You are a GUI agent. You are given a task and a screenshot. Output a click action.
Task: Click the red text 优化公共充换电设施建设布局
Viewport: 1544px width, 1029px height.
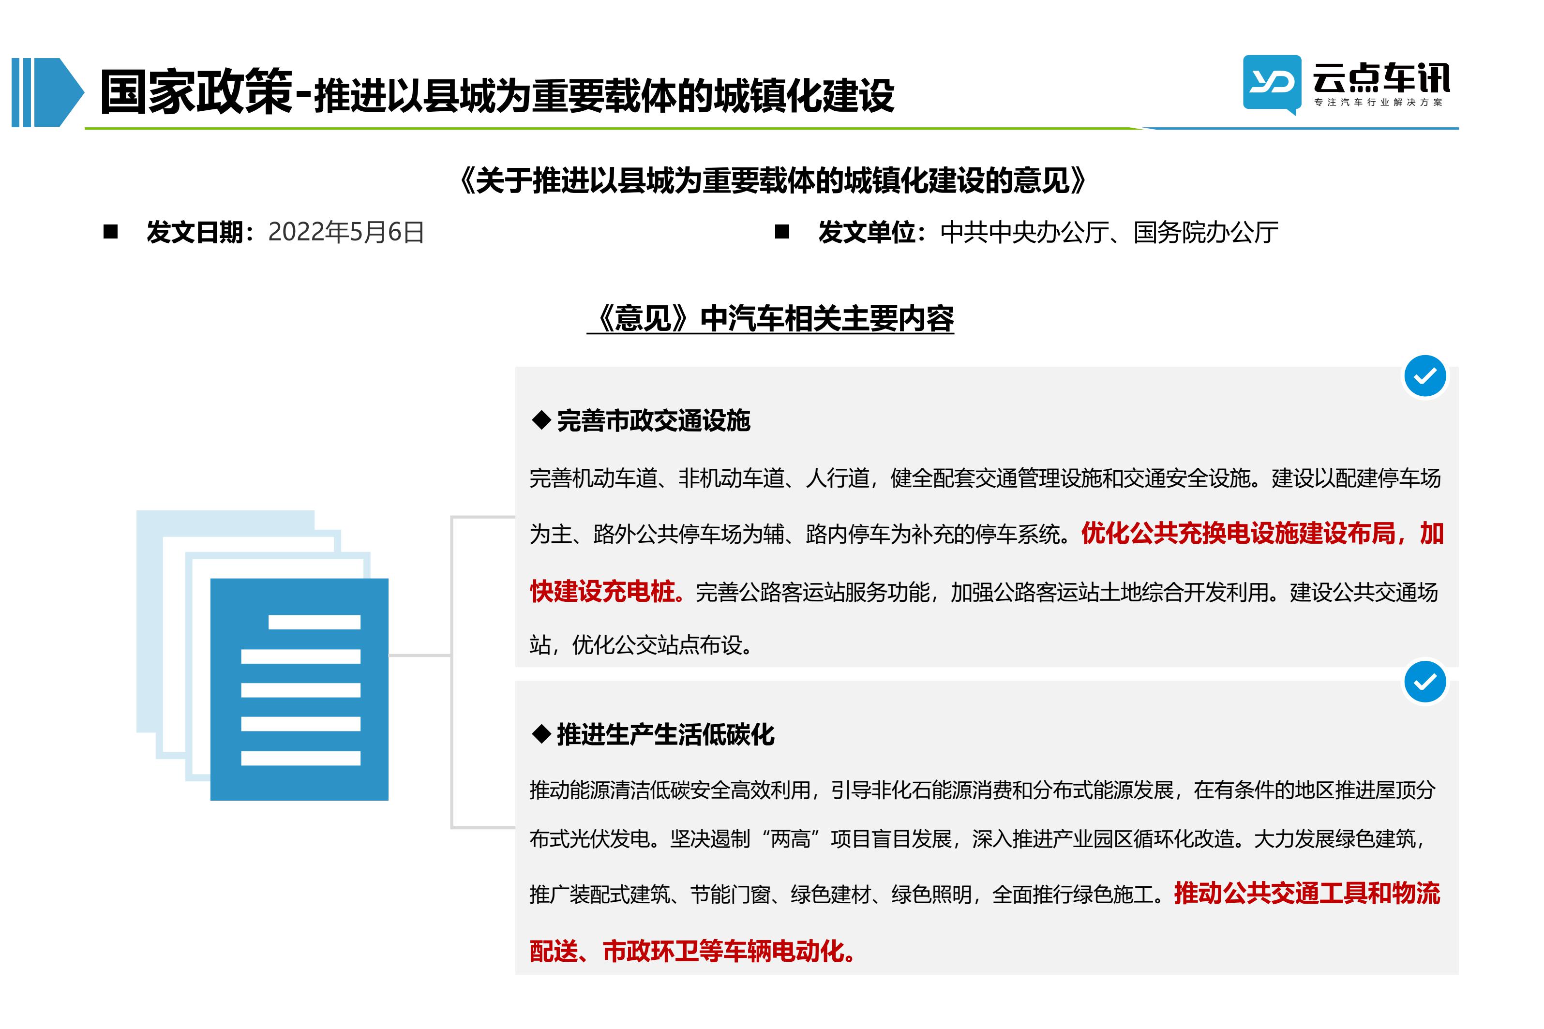[x=1238, y=534]
